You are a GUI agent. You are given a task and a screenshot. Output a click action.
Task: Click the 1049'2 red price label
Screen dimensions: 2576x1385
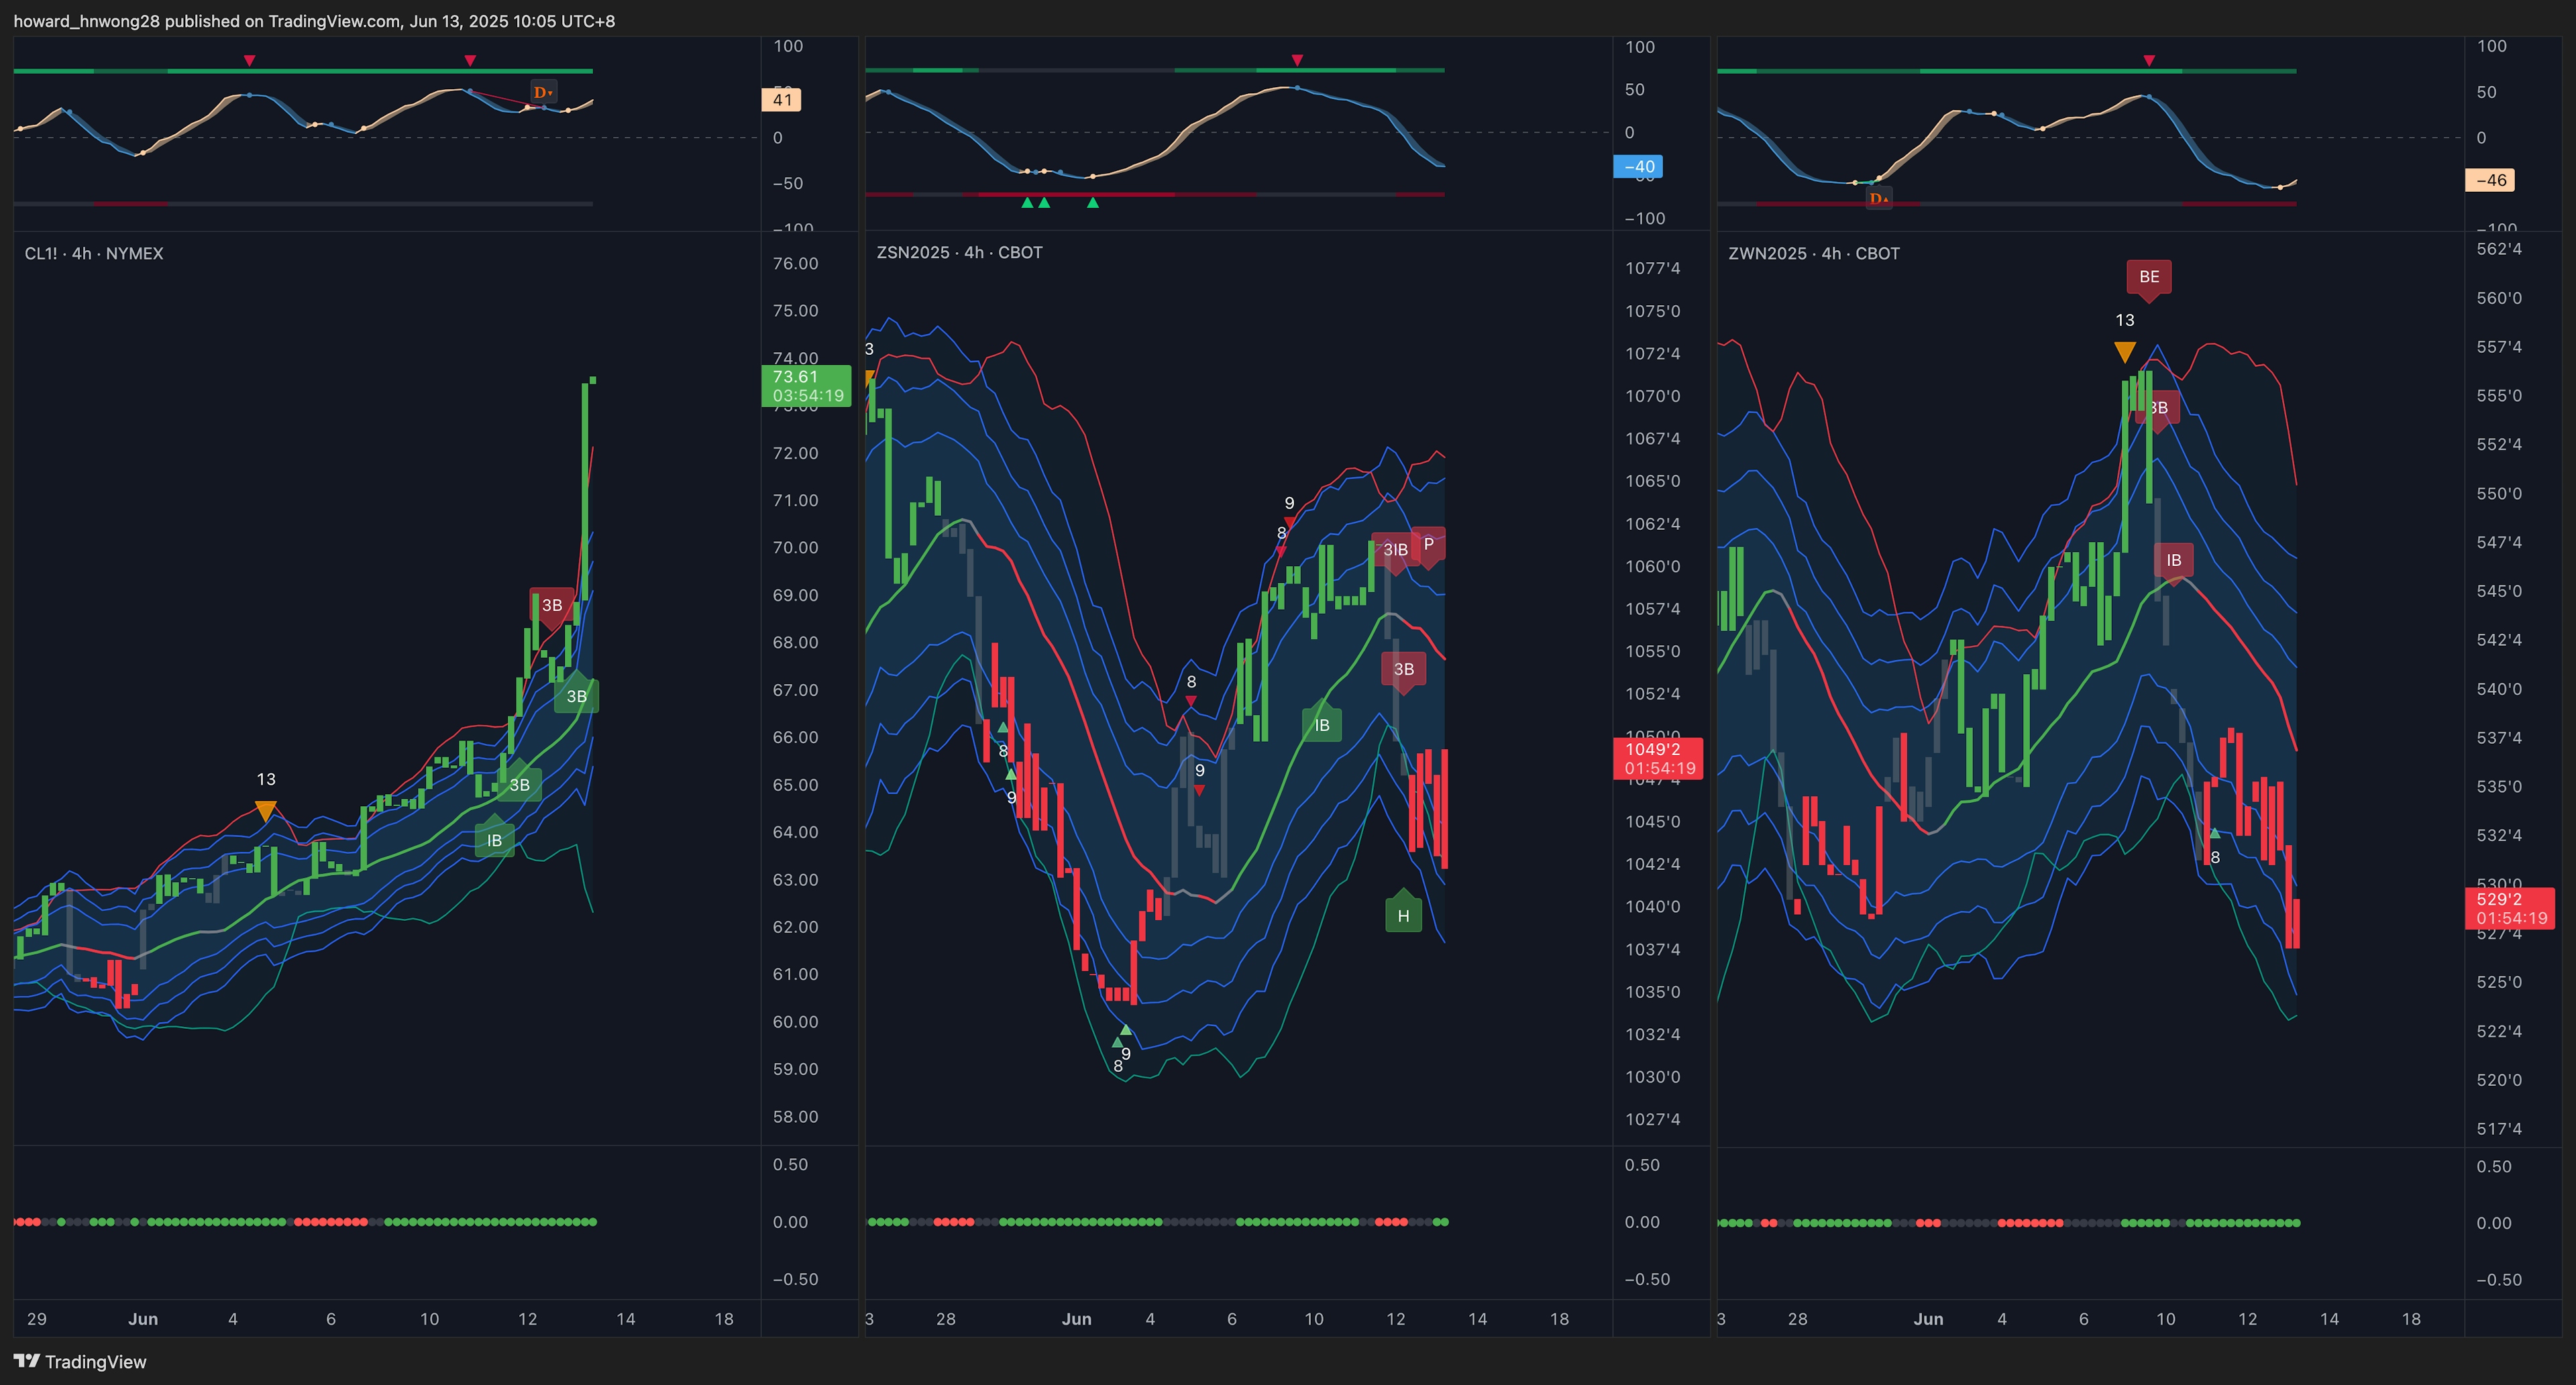1657,758
